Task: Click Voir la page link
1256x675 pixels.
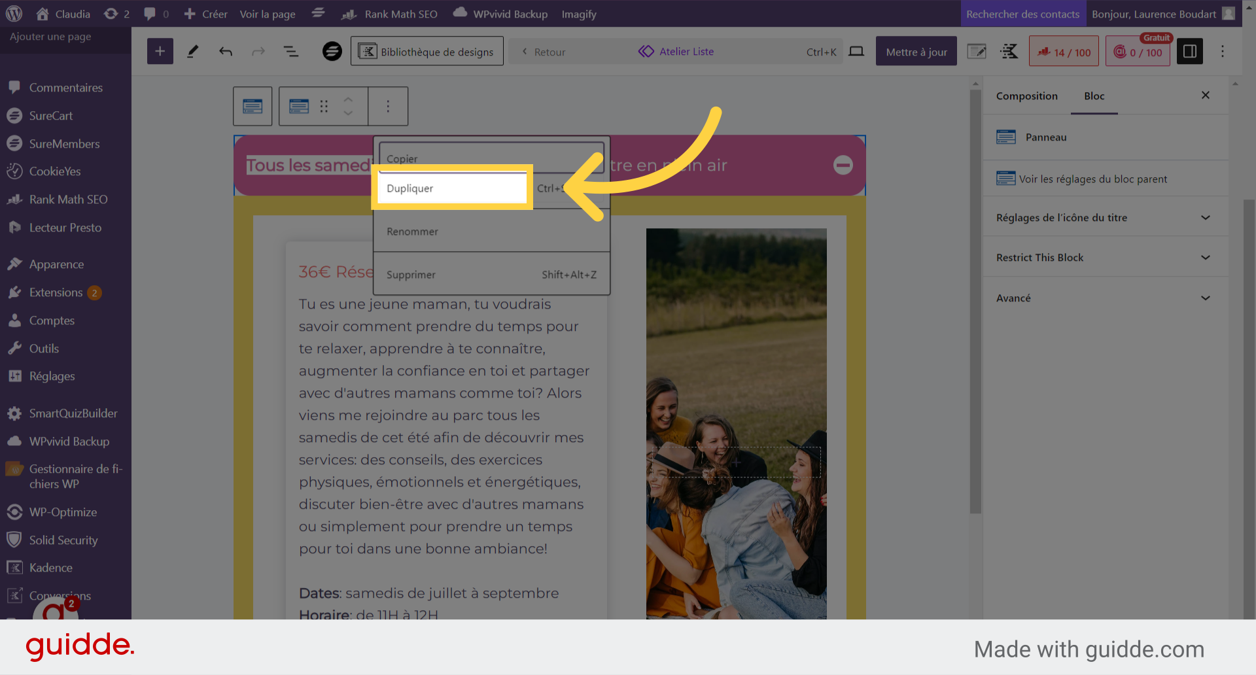Action: 268,14
